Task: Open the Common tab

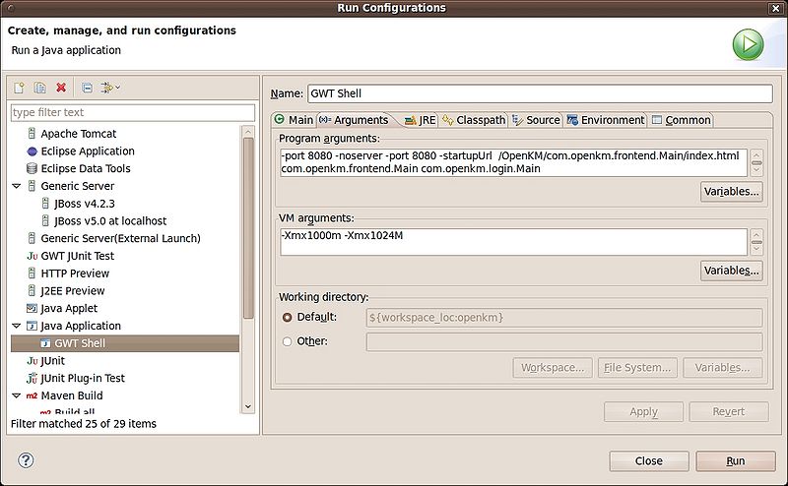Action: click(x=682, y=120)
